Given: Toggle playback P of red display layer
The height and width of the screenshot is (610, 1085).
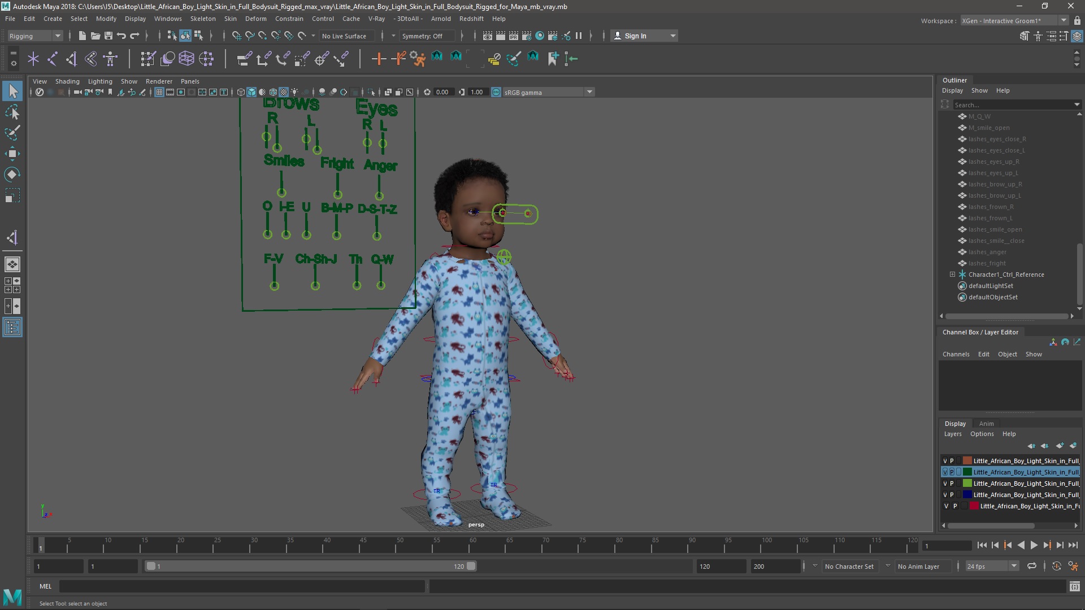Looking at the screenshot, I should [x=955, y=506].
